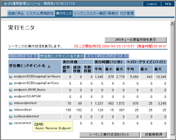Switch view to シーケンス名で表示
The image size is (176, 140).
point(24,56)
